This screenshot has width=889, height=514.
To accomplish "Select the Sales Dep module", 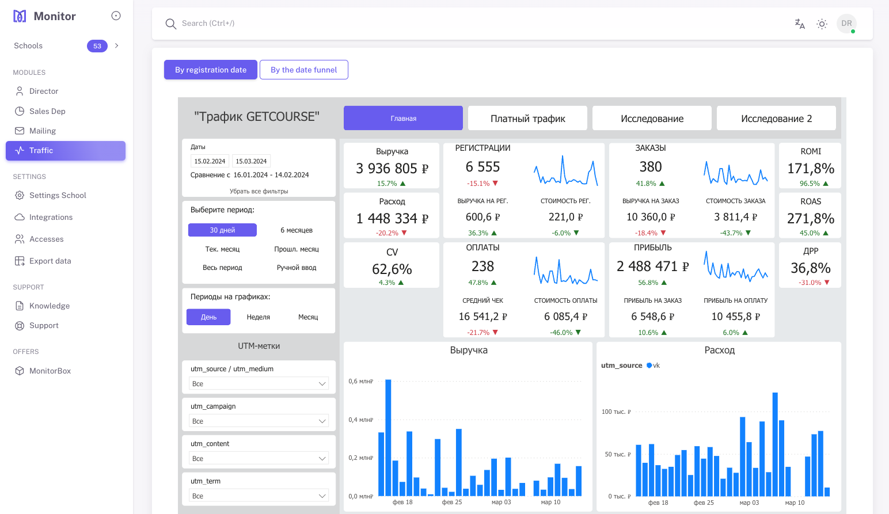I will click(47, 111).
